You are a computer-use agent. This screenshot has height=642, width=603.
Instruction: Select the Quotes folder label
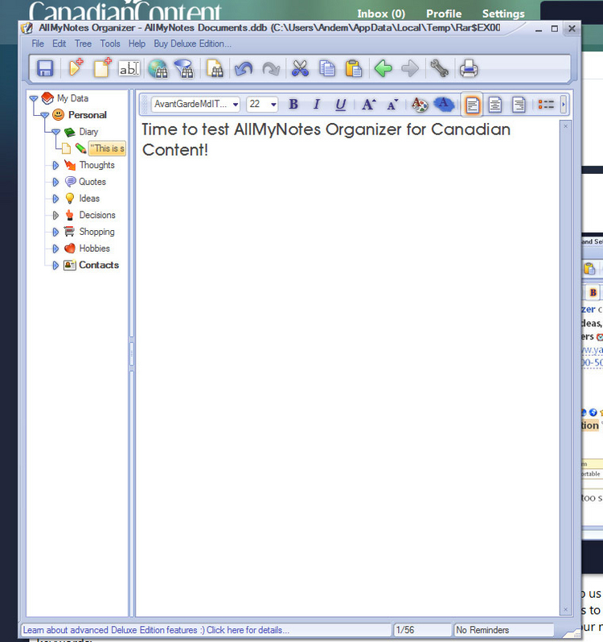(x=92, y=182)
